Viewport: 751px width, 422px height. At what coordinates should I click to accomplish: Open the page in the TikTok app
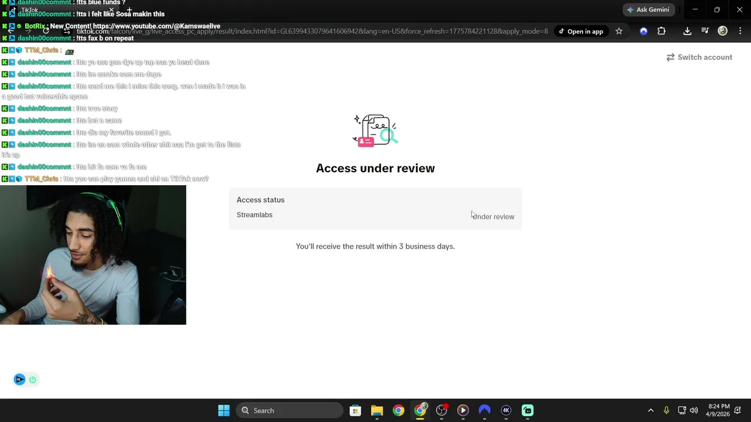[x=580, y=32]
